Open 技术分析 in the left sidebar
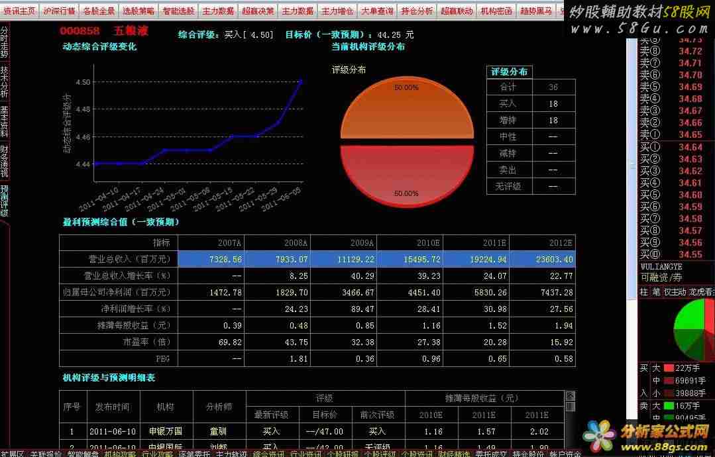Image resolution: width=715 pixels, height=457 pixels. [x=4, y=81]
